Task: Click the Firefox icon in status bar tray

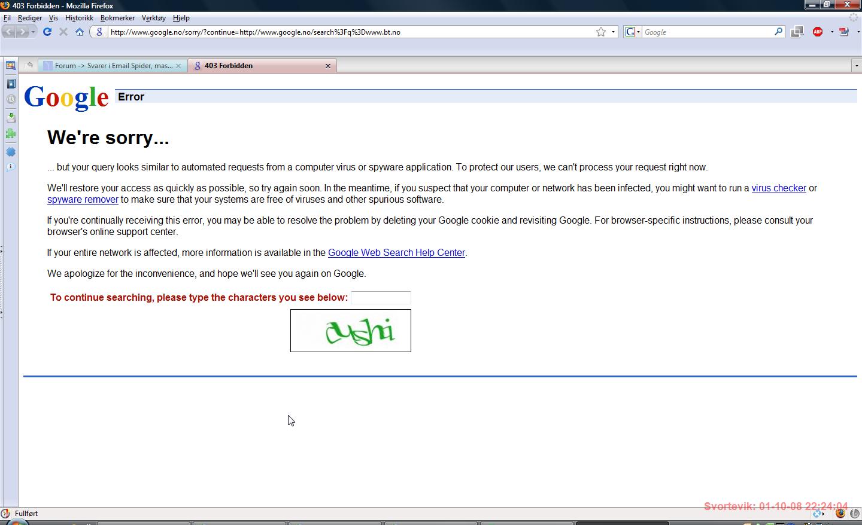Action: point(840,514)
